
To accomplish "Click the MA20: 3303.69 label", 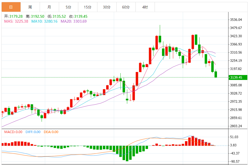I will click(74, 21).
